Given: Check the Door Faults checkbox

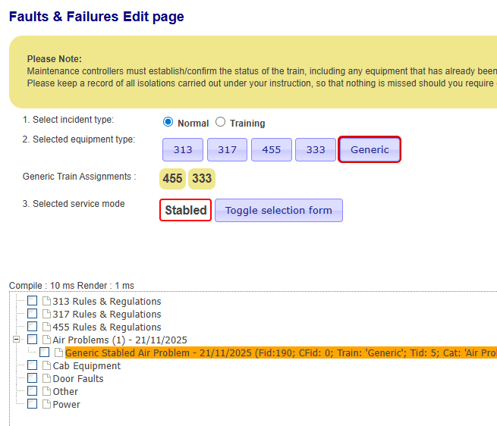Looking at the screenshot, I should coord(33,379).
